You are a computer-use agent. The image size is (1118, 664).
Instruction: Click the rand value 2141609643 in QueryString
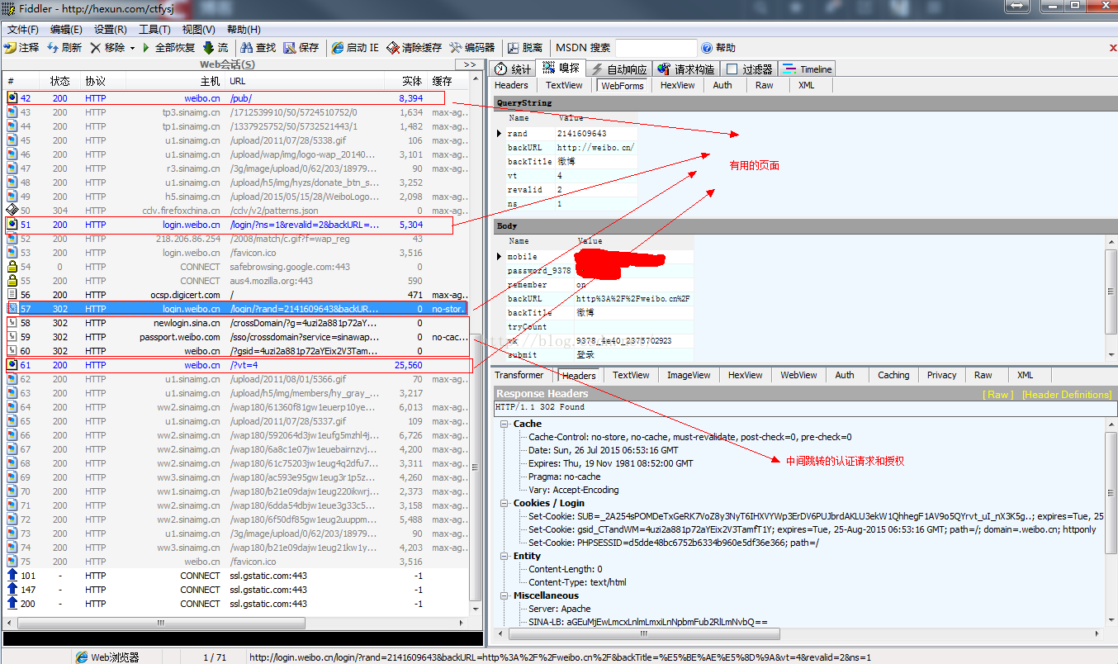[x=582, y=133]
